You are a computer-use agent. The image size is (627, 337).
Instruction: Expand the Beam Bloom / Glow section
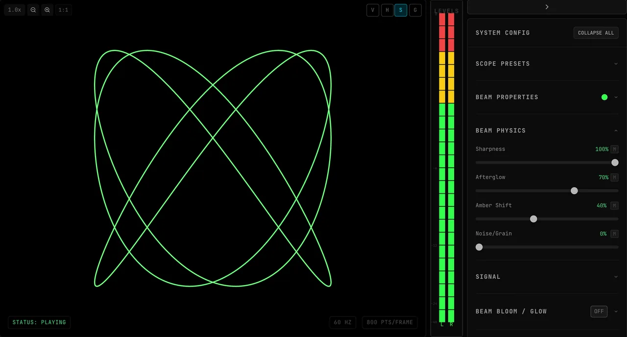point(616,312)
